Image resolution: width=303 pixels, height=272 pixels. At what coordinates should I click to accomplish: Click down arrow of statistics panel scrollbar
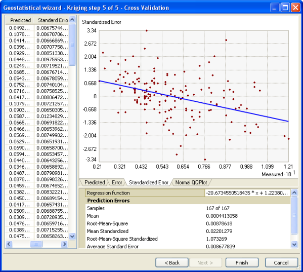point(294,244)
